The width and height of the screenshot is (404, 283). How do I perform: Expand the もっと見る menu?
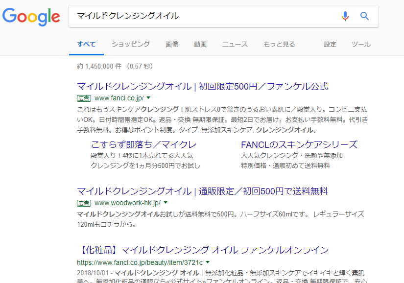pos(279,44)
